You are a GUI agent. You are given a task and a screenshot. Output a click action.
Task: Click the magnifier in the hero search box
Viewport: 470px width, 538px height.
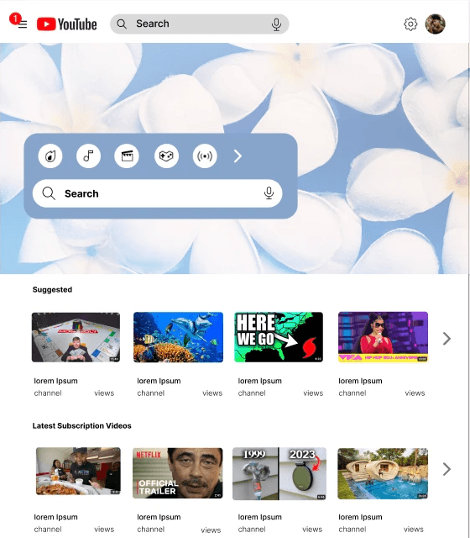49,193
